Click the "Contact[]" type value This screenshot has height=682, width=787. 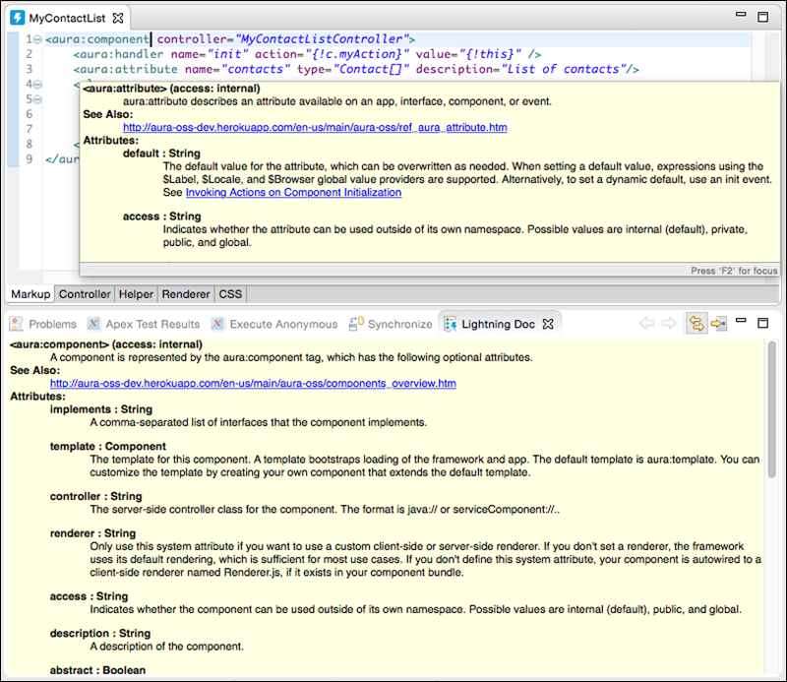[x=371, y=69]
